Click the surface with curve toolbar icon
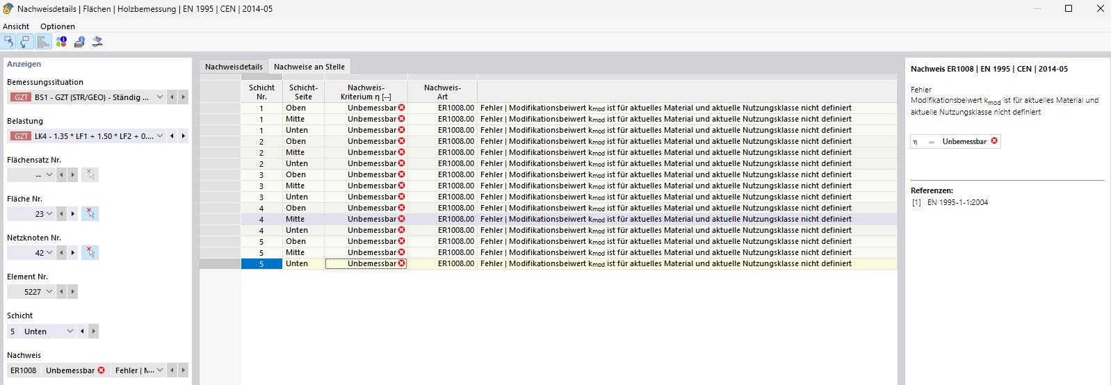1111x385 pixels. 97,42
